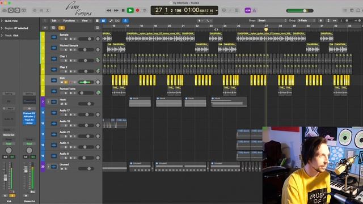Expand the Quick Help section
363x204 pixels.
pos(2,21)
